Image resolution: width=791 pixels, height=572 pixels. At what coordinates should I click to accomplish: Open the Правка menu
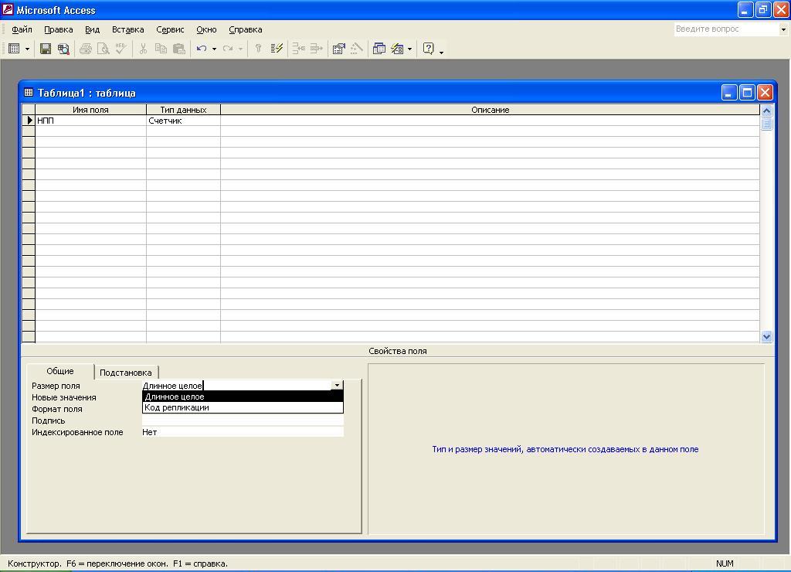tap(59, 29)
